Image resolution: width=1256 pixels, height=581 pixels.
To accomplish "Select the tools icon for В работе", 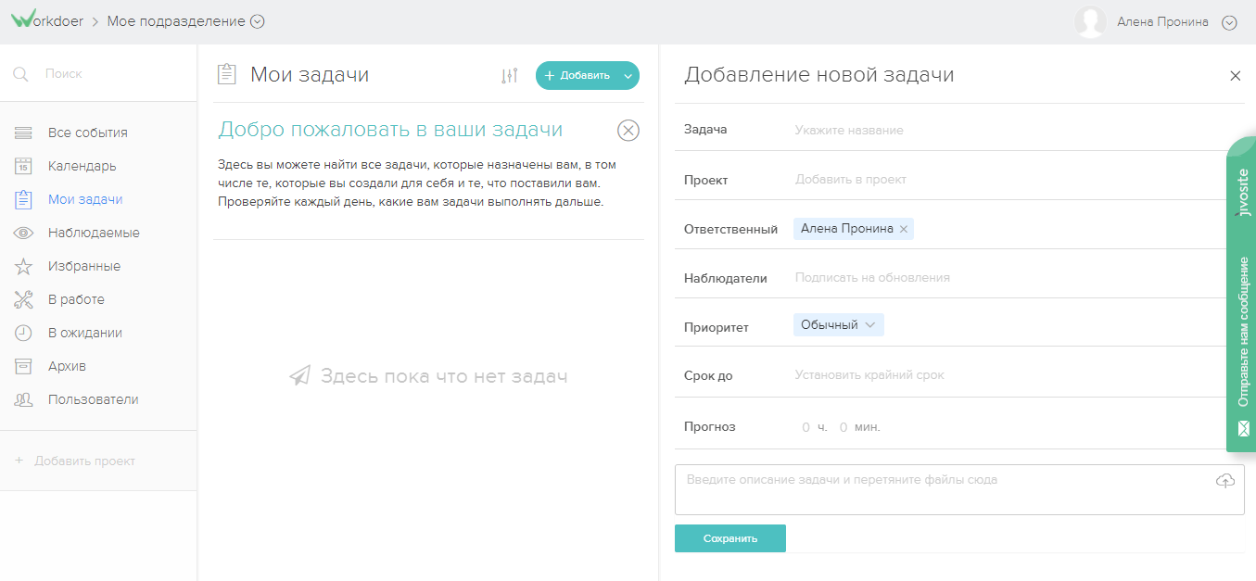I will tap(23, 298).
